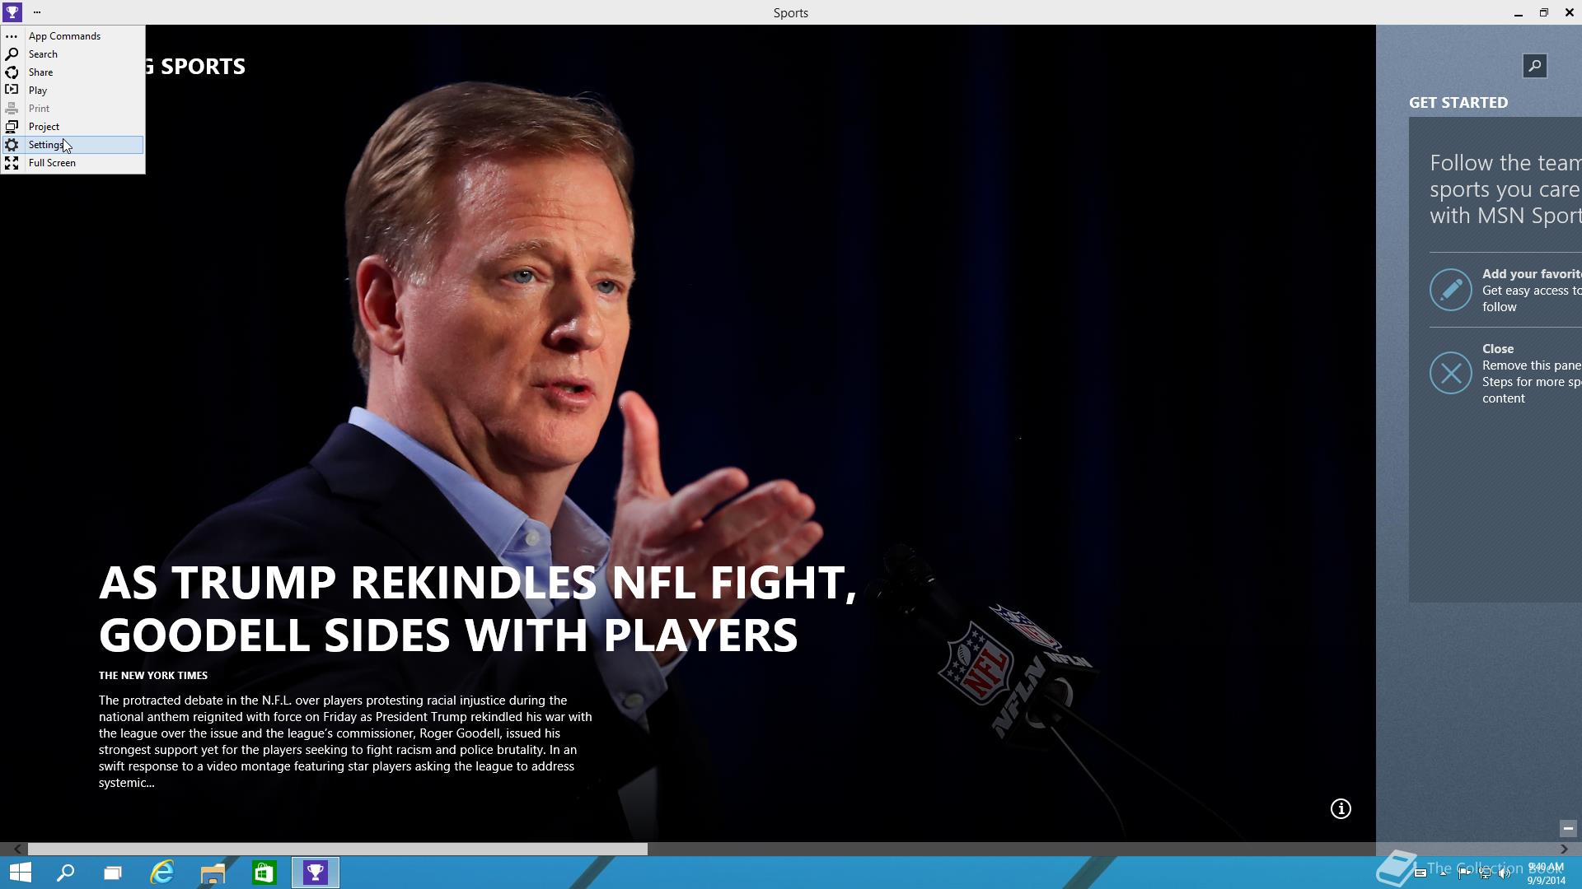Click the Share icon in the app menu

click(x=12, y=72)
